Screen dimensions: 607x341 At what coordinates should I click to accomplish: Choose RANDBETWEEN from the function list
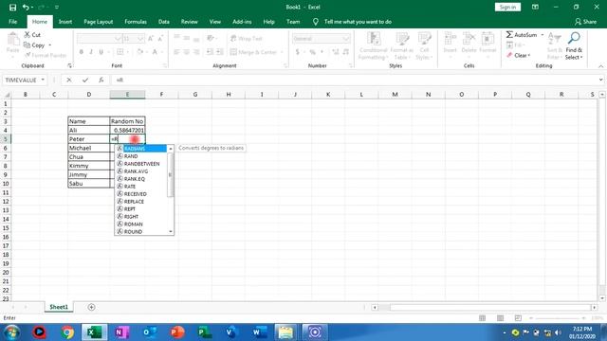[x=141, y=164]
